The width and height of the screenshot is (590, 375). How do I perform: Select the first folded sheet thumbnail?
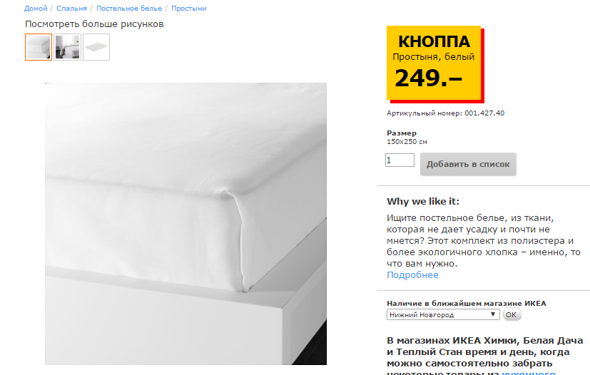[39, 47]
